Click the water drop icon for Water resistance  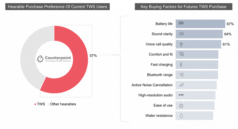181,116
